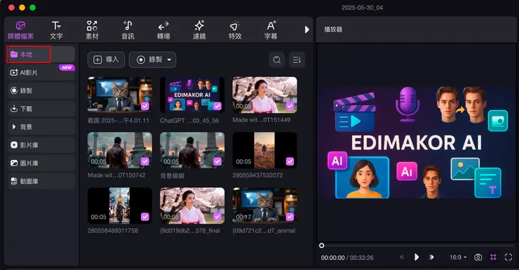This screenshot has width=519, height=270.
Task: Click the 導入 import button
Action: click(x=106, y=60)
